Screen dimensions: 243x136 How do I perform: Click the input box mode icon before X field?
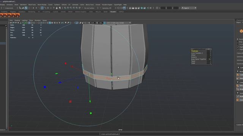pos(157,8)
